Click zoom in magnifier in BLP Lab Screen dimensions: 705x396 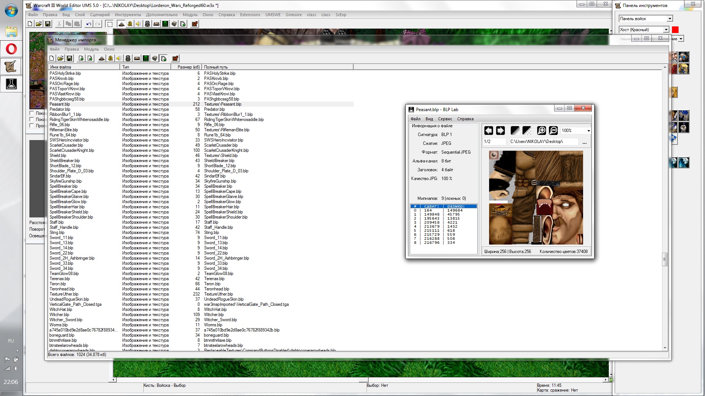tap(541, 131)
